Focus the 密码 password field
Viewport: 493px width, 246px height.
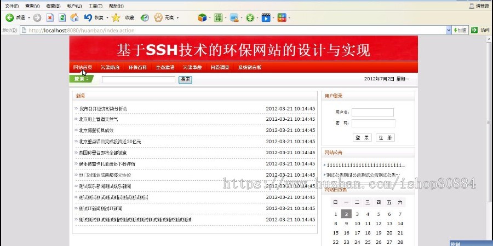click(373, 124)
